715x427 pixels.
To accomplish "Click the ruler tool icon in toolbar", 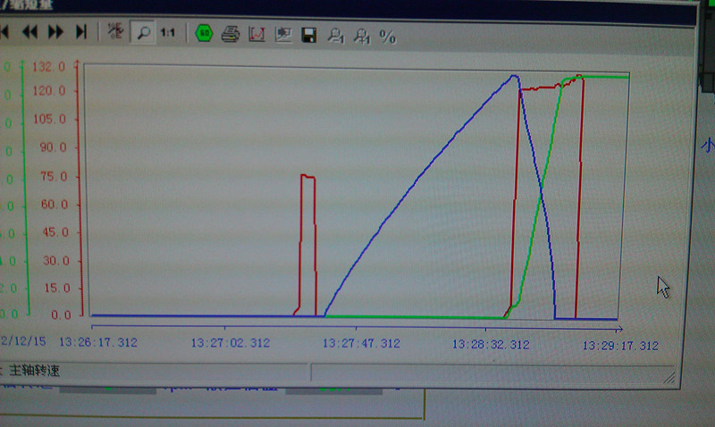I will (115, 33).
